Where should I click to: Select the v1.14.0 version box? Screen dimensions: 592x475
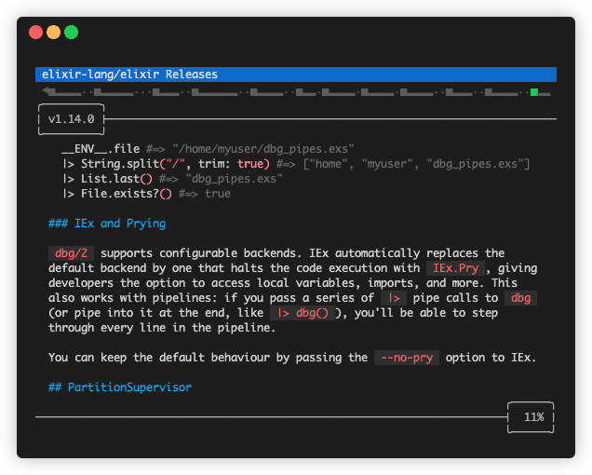click(71, 119)
